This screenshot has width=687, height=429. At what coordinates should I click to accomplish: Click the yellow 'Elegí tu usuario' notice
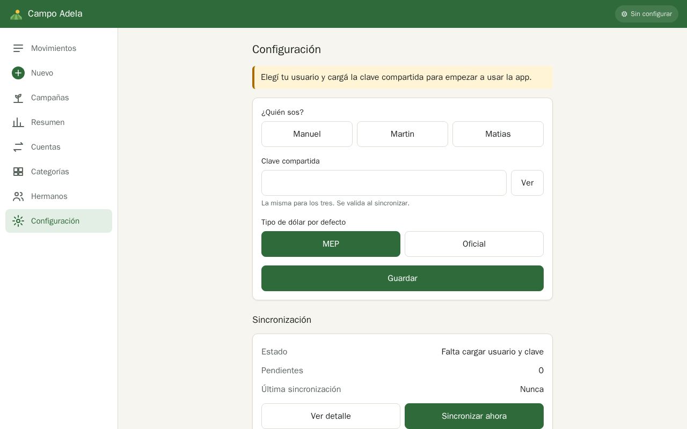tap(403, 77)
